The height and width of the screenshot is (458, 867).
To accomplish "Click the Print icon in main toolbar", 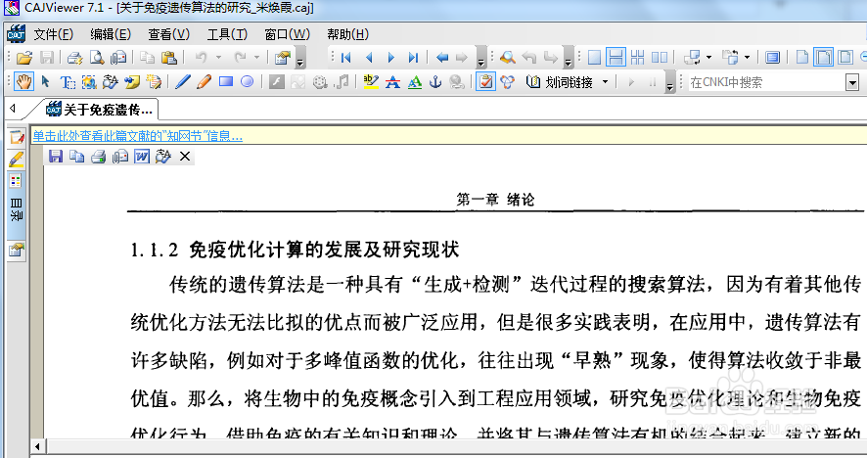I will (74, 58).
